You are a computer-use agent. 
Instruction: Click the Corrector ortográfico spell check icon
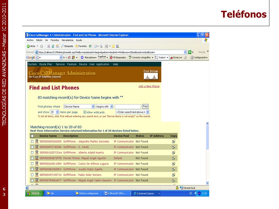click(x=130, y=57)
